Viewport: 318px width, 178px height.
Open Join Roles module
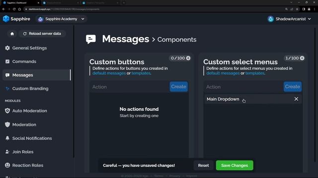click(36, 152)
